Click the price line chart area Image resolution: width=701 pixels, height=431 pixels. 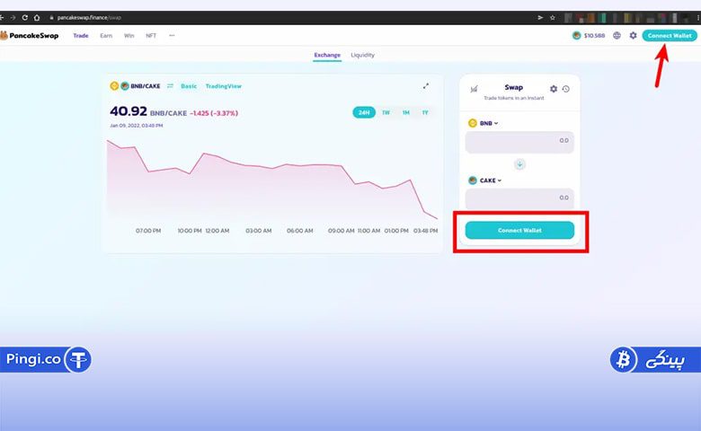(271, 180)
